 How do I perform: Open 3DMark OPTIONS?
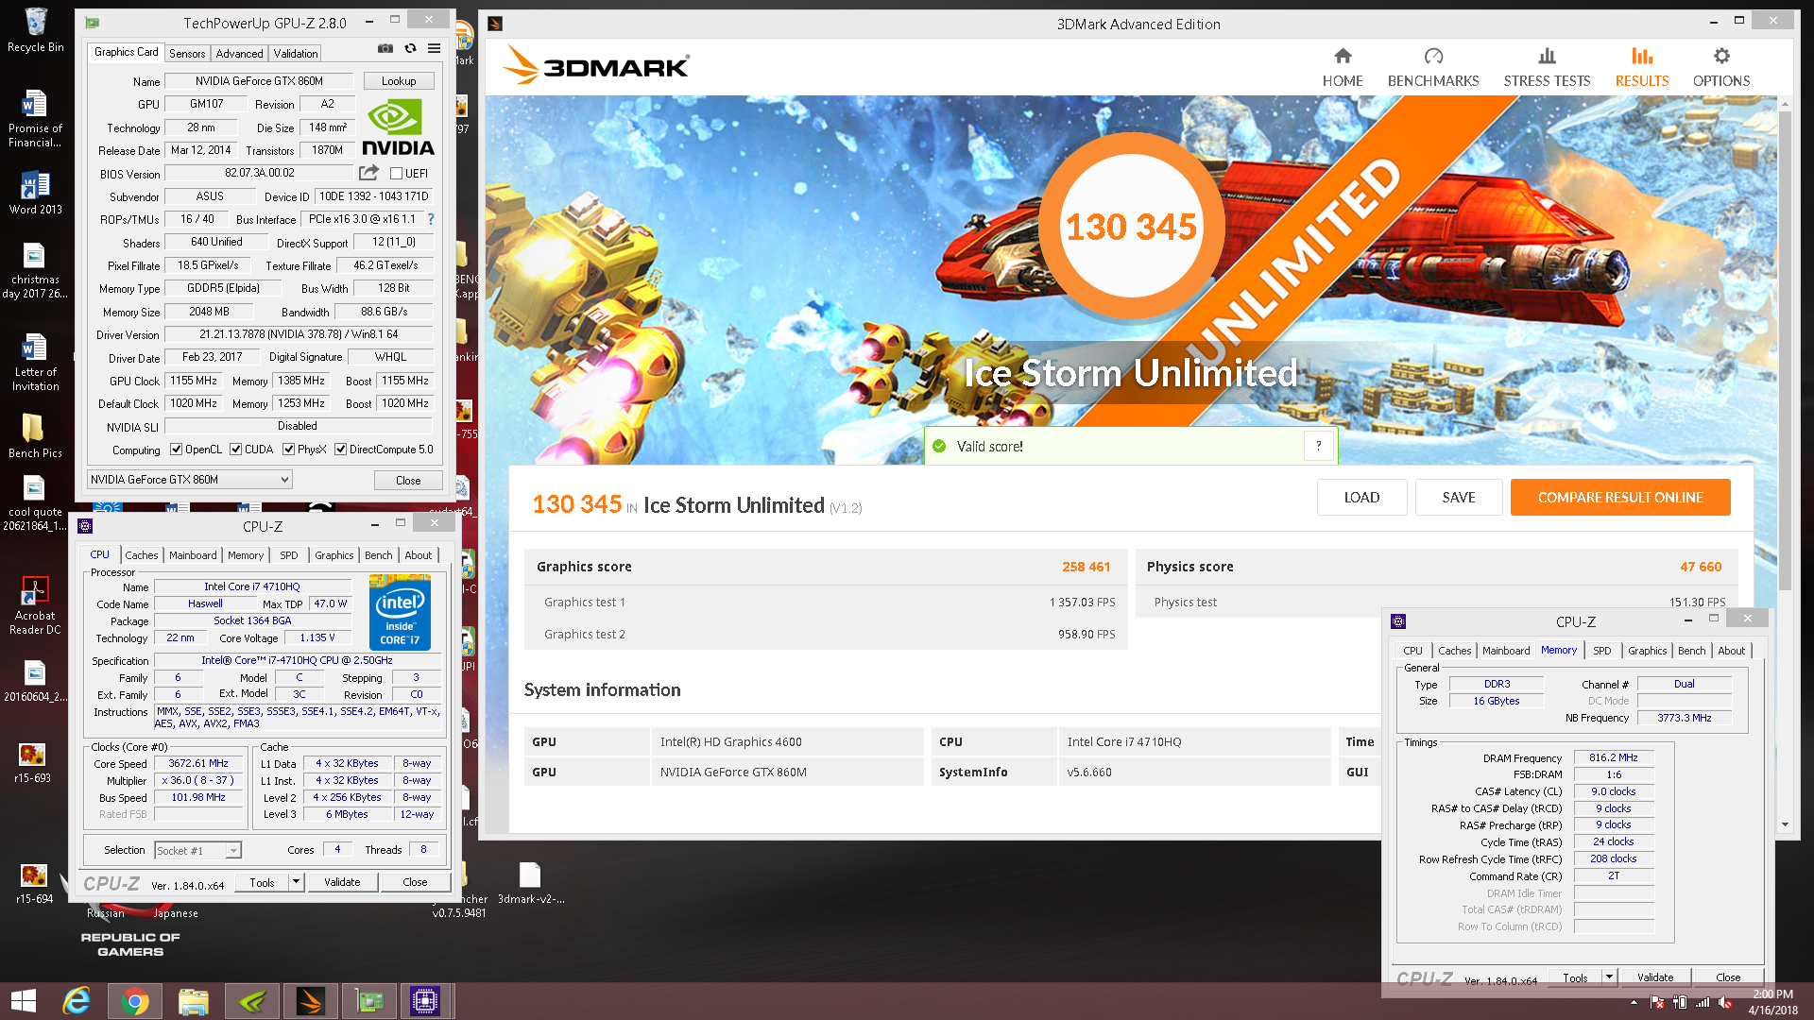(1720, 68)
